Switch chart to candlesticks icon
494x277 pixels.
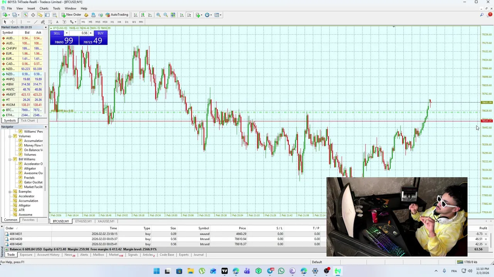pyautogui.click(x=142, y=15)
